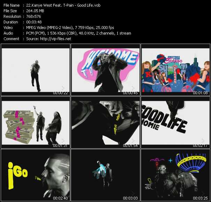
Task: Open the thumbnail at timestamp 00:00:22
Action: [x=36, y=70]
